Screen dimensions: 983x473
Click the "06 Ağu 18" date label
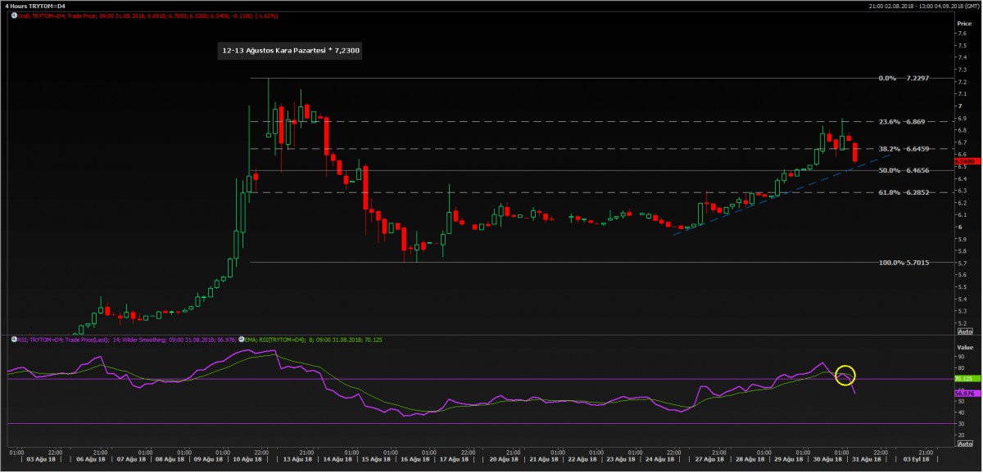point(91,459)
